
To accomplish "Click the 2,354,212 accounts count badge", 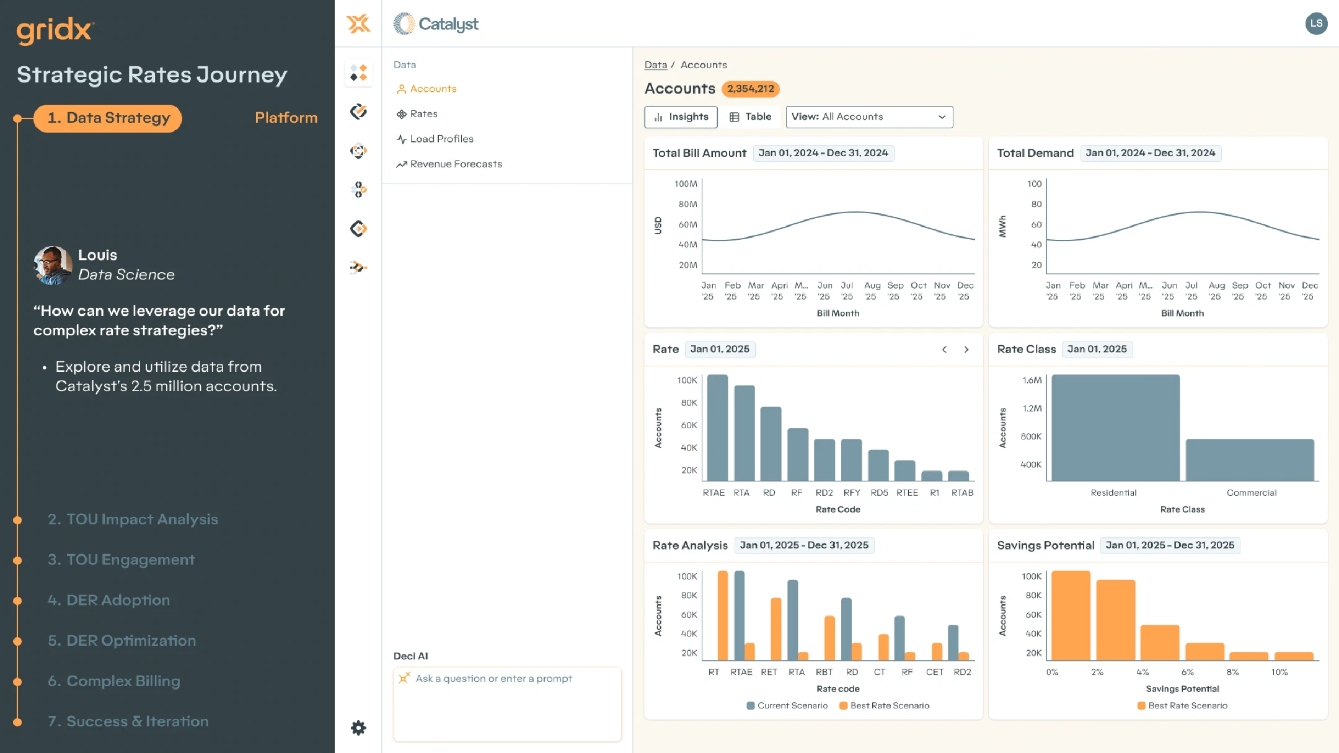I will click(x=750, y=89).
